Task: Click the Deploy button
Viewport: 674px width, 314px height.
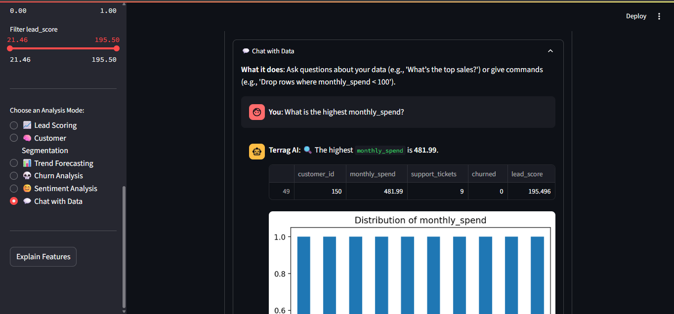Action: (636, 16)
